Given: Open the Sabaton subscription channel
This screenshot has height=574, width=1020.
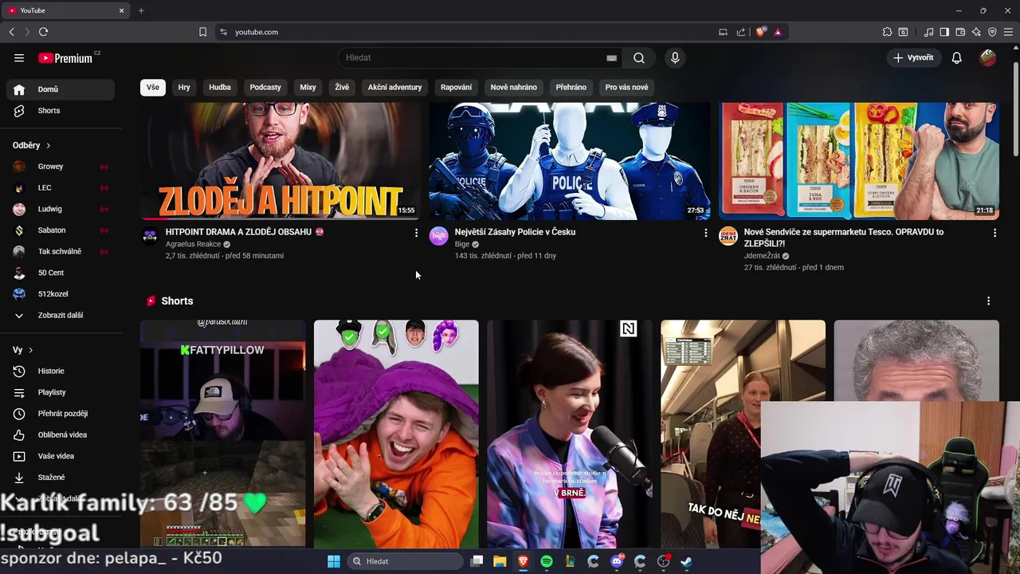Looking at the screenshot, I should [61, 230].
